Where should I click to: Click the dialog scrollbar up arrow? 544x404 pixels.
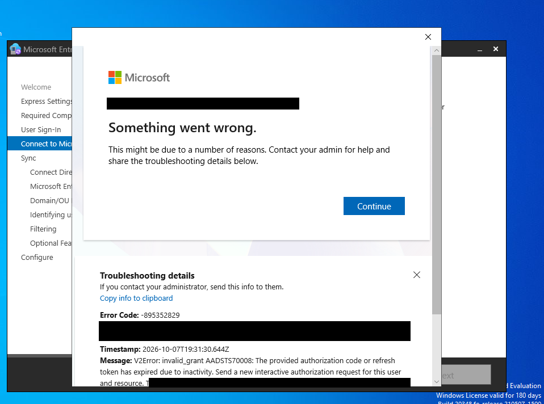[x=437, y=51]
